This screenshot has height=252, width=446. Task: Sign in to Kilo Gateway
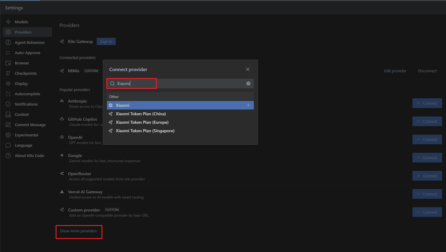(x=106, y=41)
